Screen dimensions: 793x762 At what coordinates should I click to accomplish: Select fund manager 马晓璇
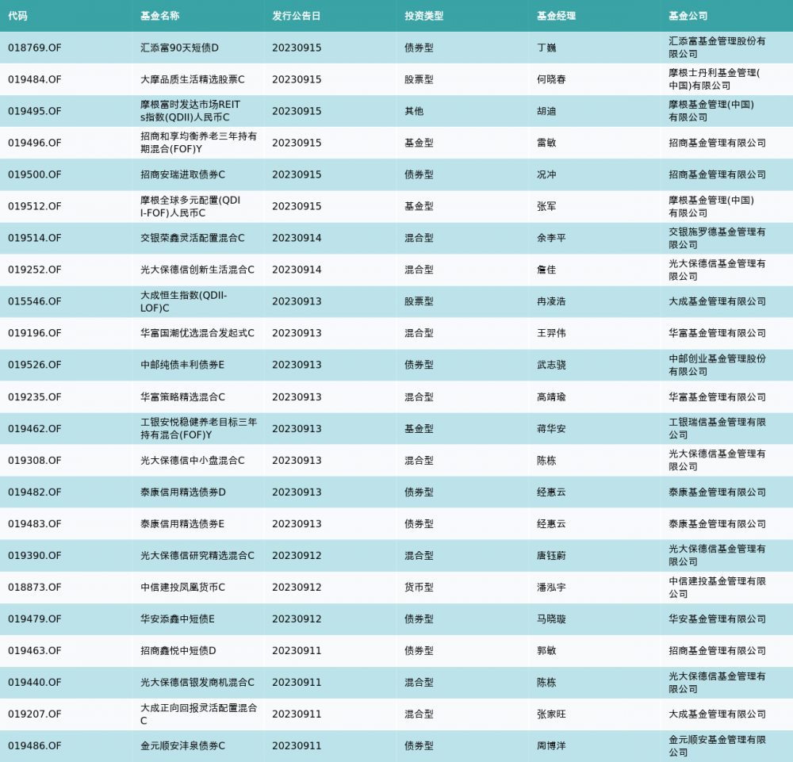(x=551, y=618)
